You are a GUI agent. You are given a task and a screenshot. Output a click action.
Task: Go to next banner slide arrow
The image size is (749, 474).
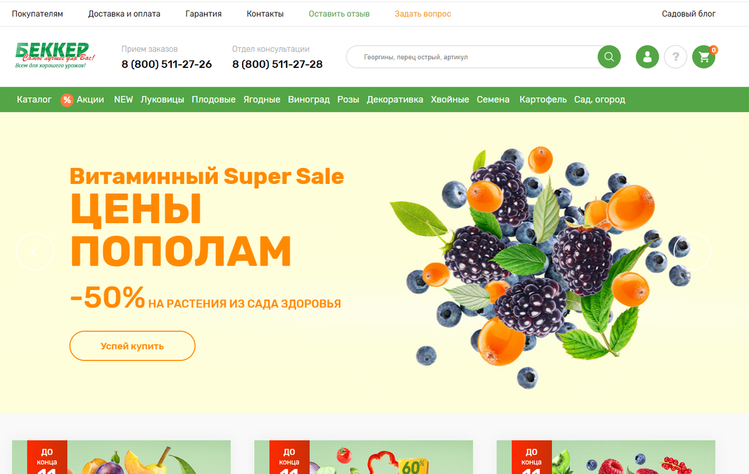[x=692, y=251]
